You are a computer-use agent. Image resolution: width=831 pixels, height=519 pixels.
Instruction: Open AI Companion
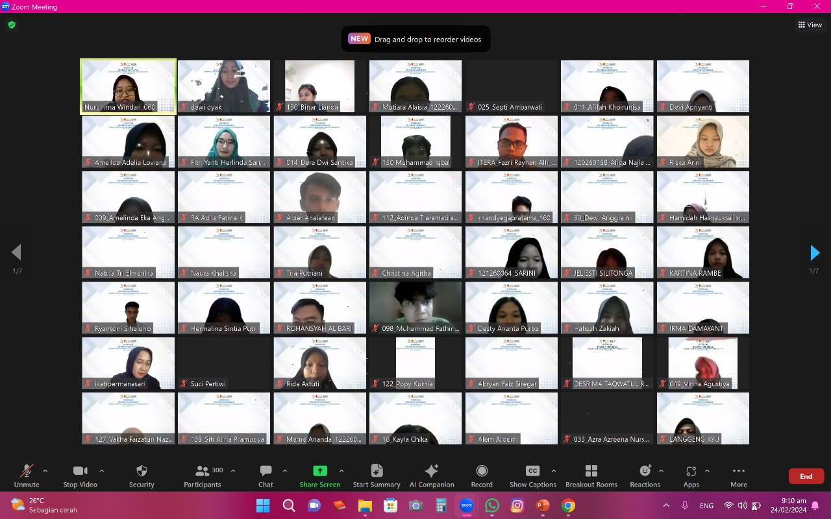coord(432,471)
